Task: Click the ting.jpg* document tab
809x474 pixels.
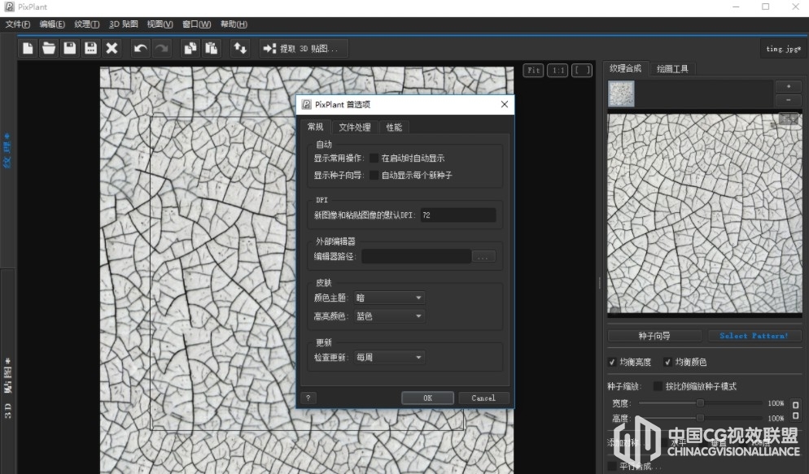Action: [x=783, y=49]
